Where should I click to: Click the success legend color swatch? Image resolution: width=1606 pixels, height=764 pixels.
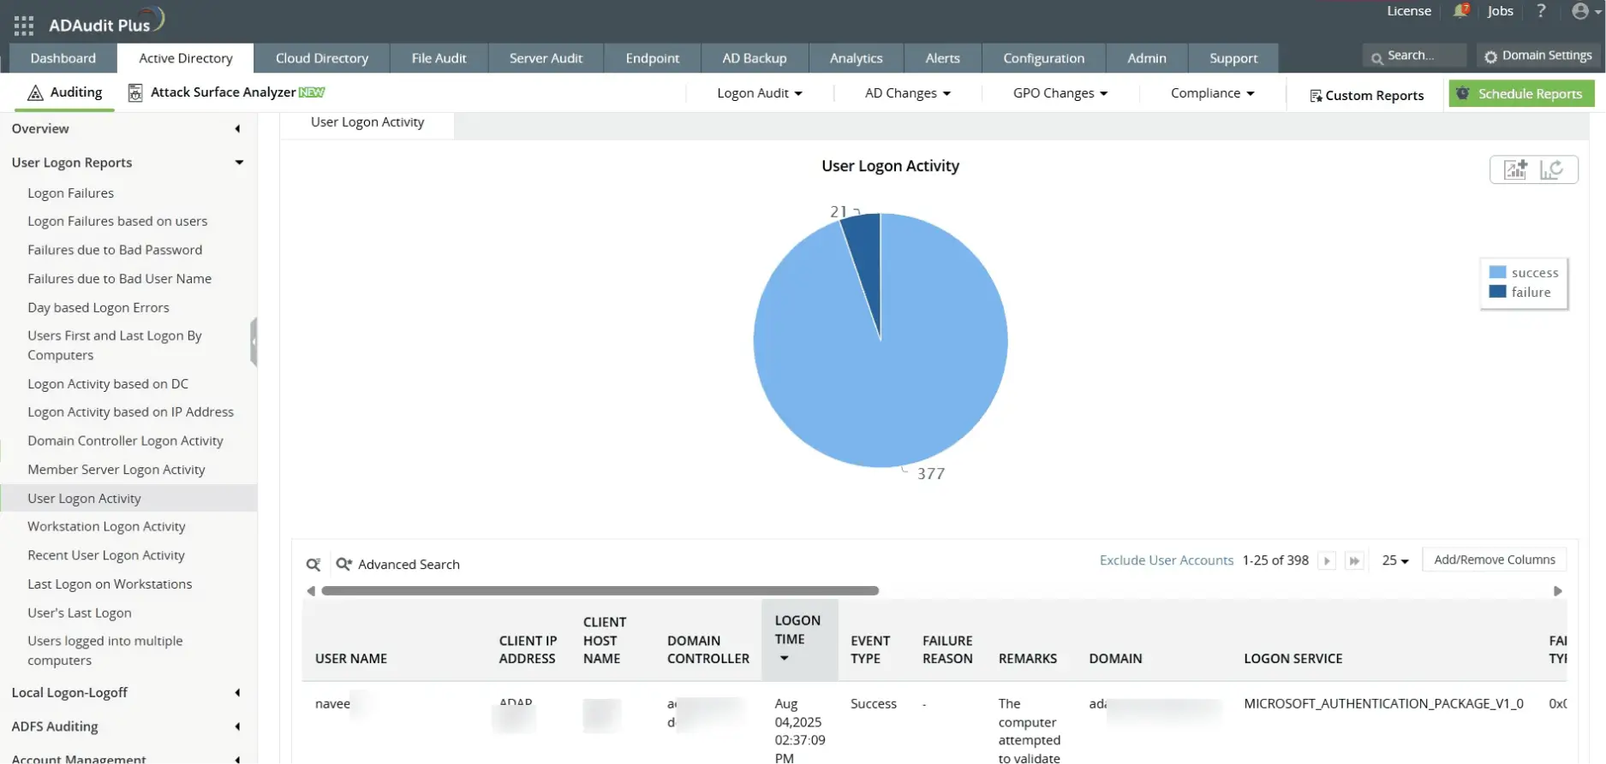pos(1497,272)
